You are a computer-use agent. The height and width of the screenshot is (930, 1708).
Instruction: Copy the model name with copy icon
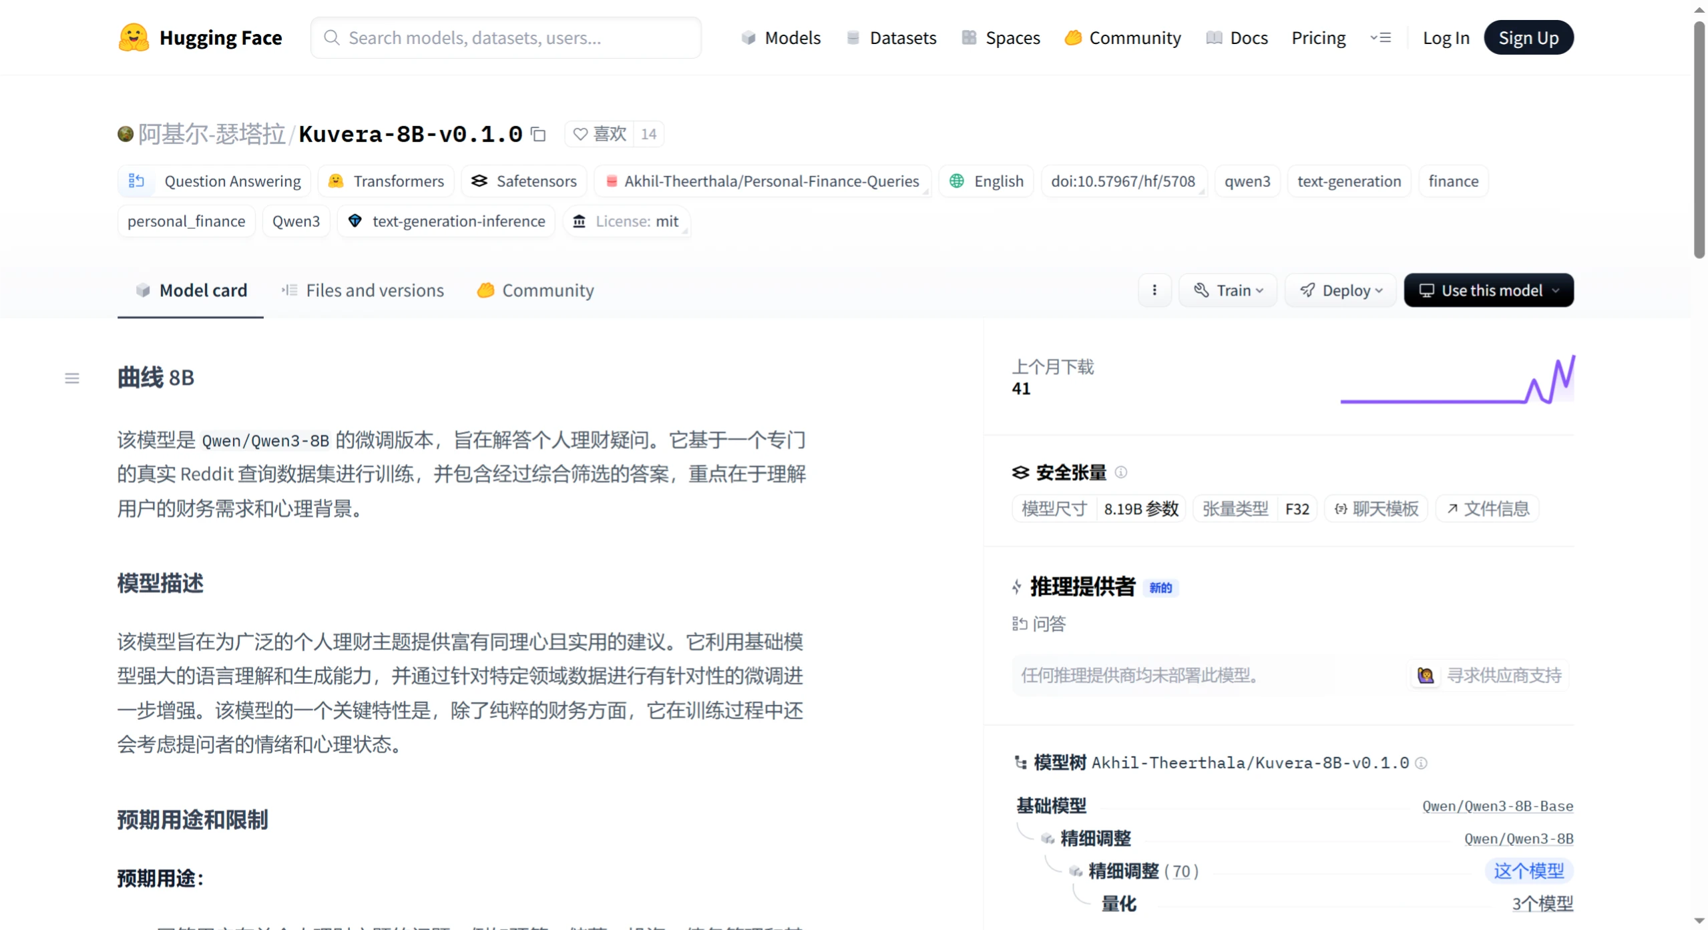pos(538,134)
